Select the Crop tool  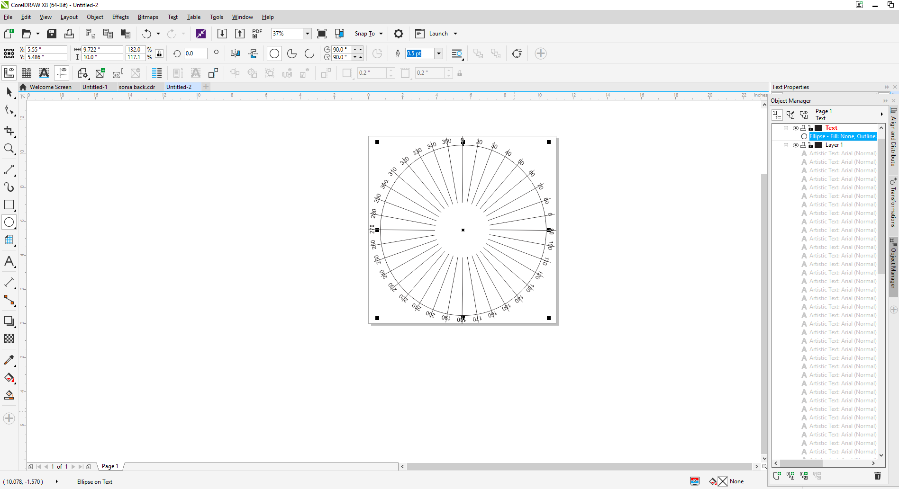(9, 131)
